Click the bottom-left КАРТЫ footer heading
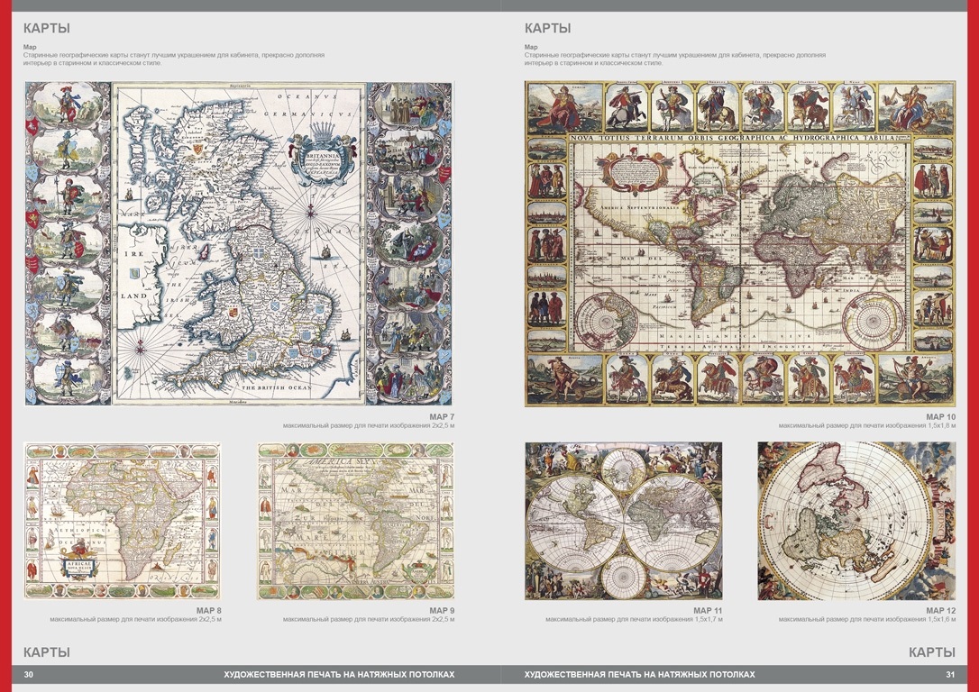This screenshot has height=692, width=979. (x=46, y=652)
